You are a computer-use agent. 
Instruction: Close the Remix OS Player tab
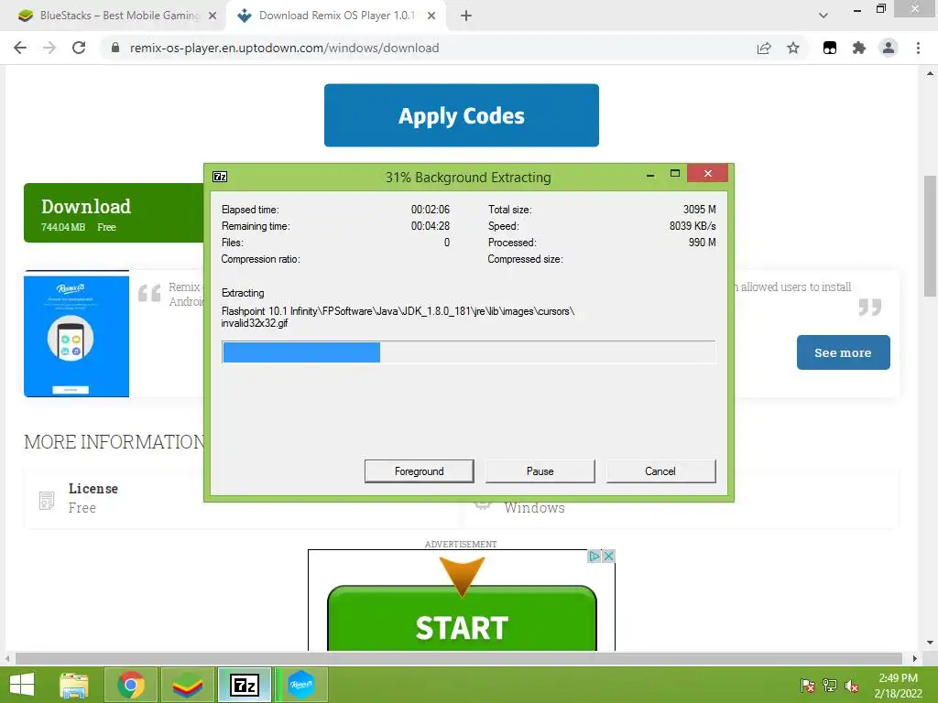coord(431,16)
